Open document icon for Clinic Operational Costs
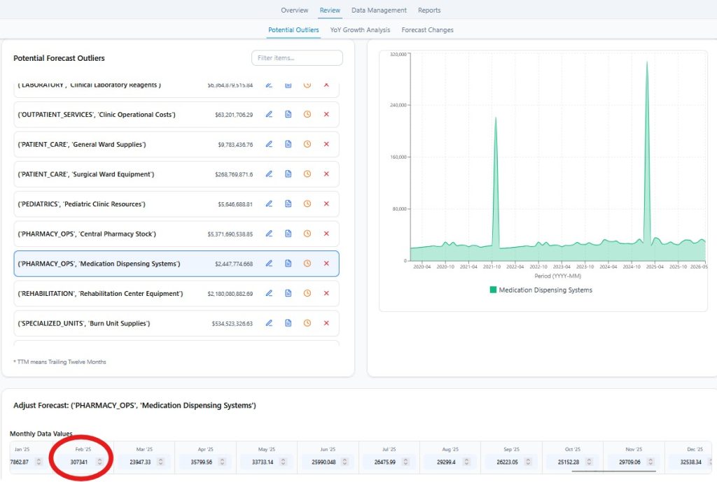717x482 pixels. pos(288,114)
